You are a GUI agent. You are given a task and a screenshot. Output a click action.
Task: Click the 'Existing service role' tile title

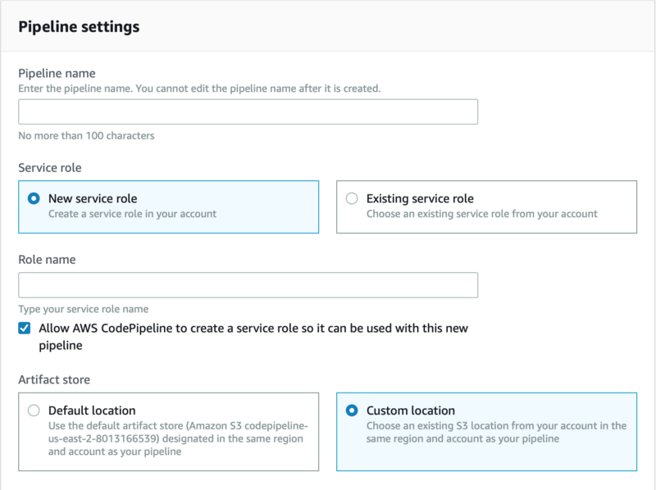tap(420, 198)
